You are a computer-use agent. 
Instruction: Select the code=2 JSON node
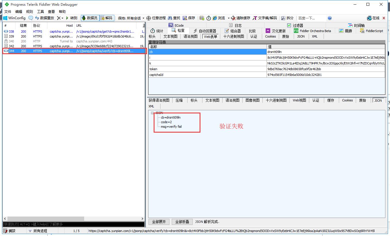tap(166, 122)
